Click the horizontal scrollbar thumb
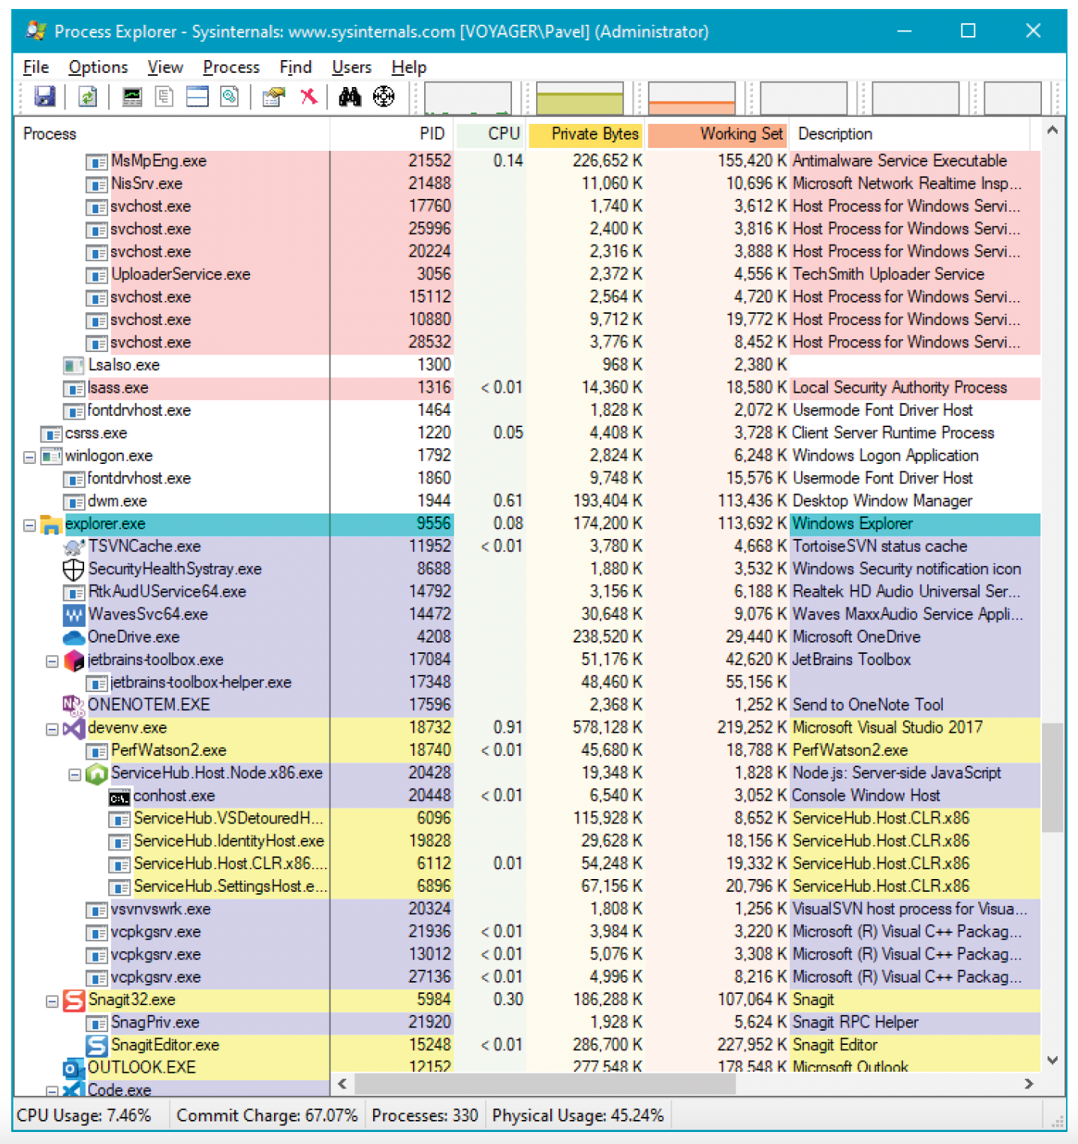The image size is (1078, 1144). click(545, 1083)
